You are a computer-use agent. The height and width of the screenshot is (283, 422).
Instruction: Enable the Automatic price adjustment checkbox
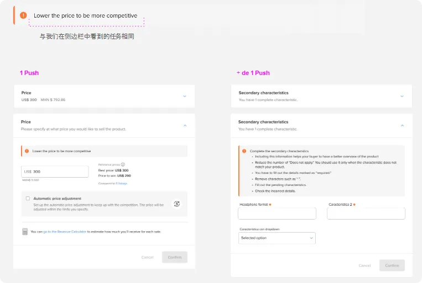[x=28, y=199]
